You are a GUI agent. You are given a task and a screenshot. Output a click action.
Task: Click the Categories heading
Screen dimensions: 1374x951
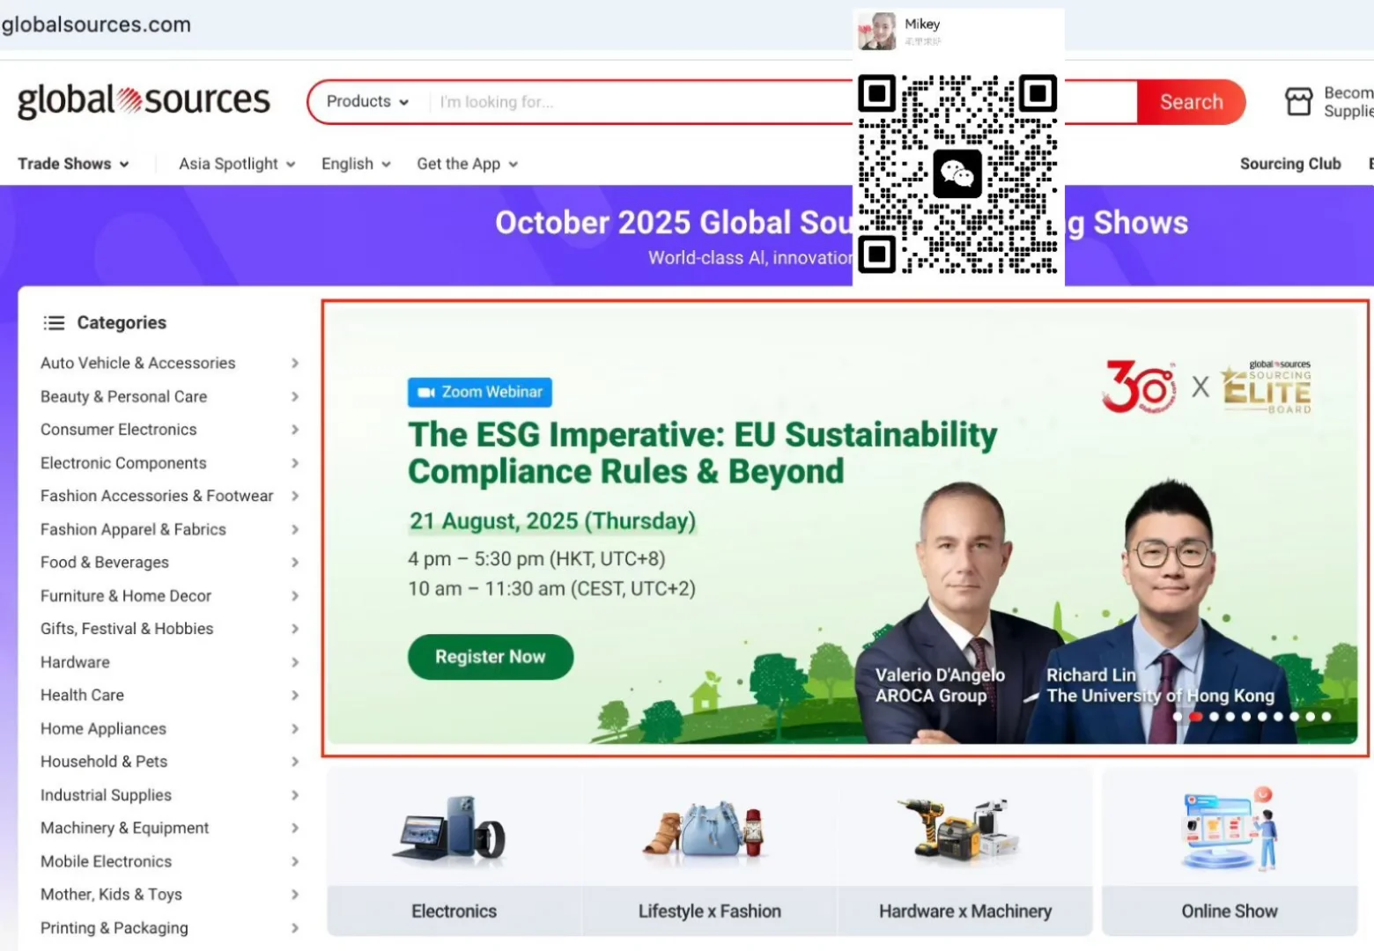[122, 323]
